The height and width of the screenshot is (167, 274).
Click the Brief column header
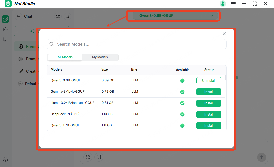click(135, 69)
